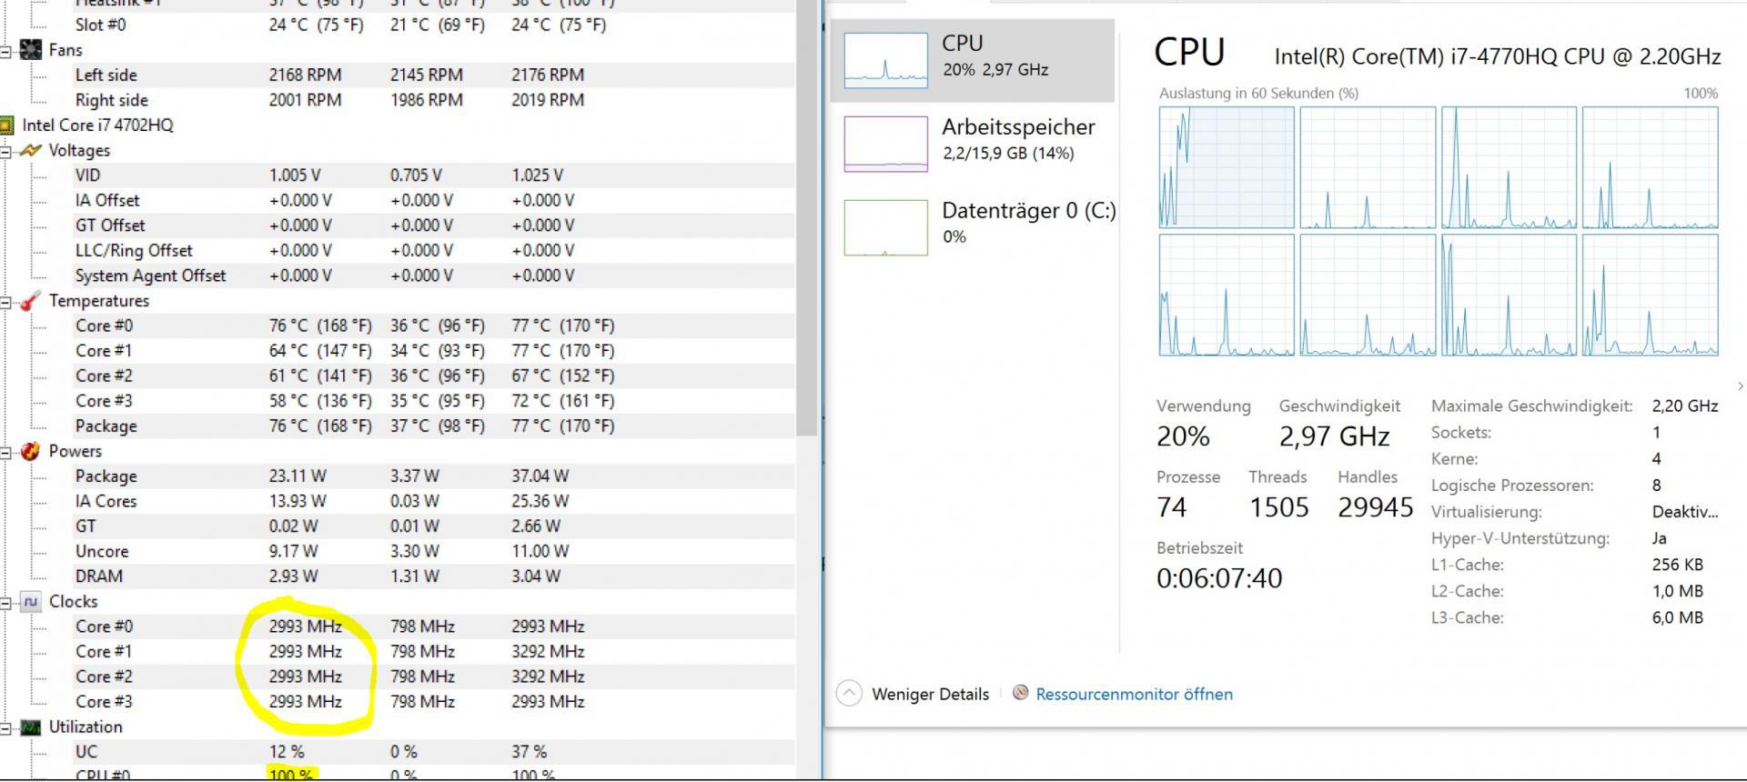
Task: Click the Clocks waveform icon
Action: 31,602
